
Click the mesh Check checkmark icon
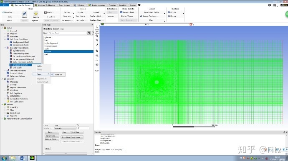click(x=24, y=13)
